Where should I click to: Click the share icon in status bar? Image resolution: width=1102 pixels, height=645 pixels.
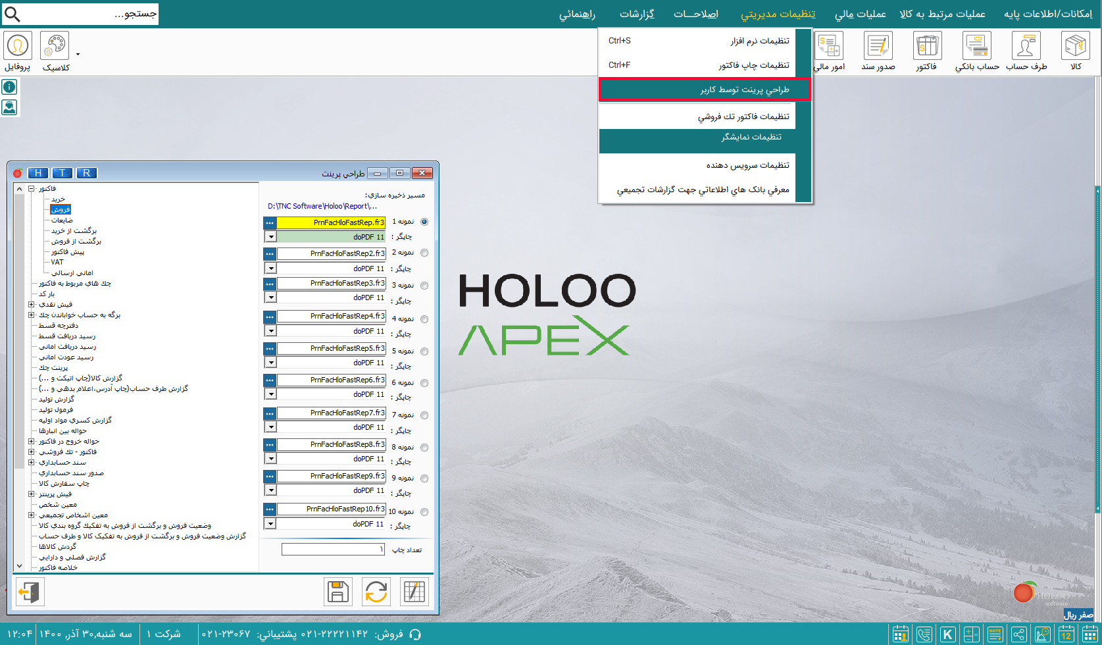point(1019,634)
